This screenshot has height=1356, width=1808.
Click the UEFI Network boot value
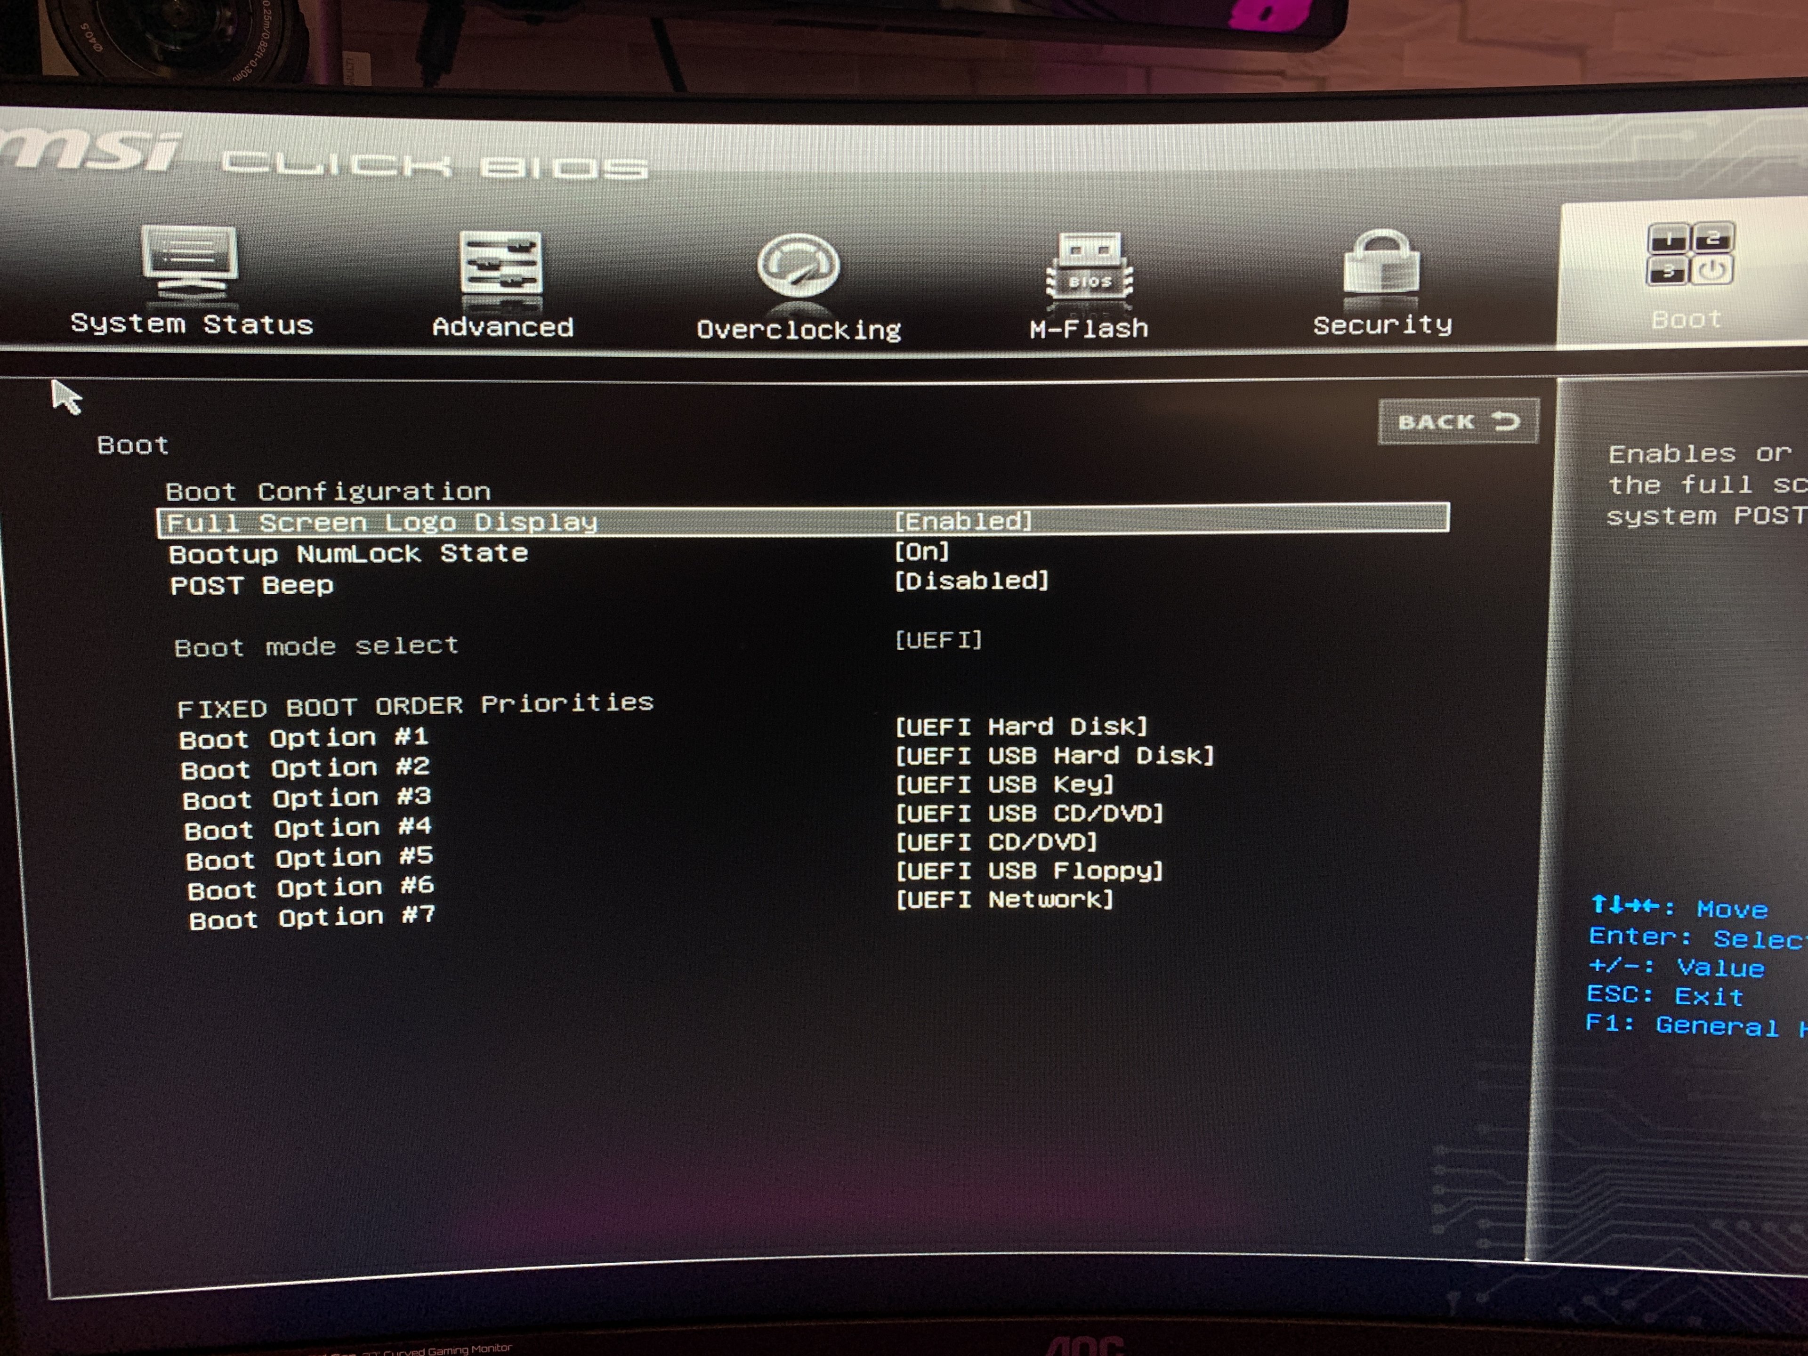pyautogui.click(x=1004, y=900)
